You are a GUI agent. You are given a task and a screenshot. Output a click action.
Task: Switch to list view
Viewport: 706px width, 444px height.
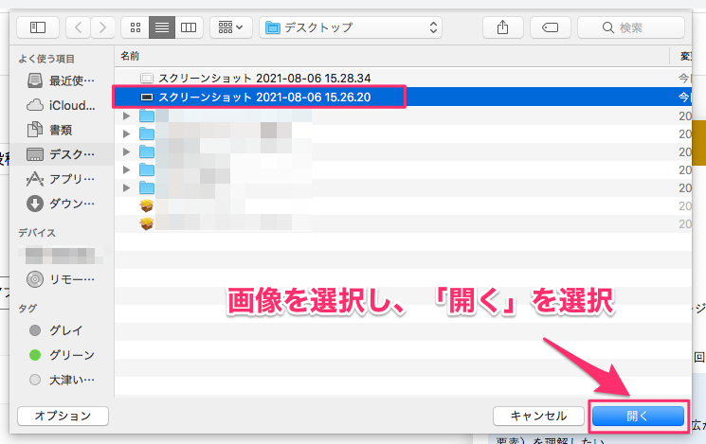click(x=162, y=27)
